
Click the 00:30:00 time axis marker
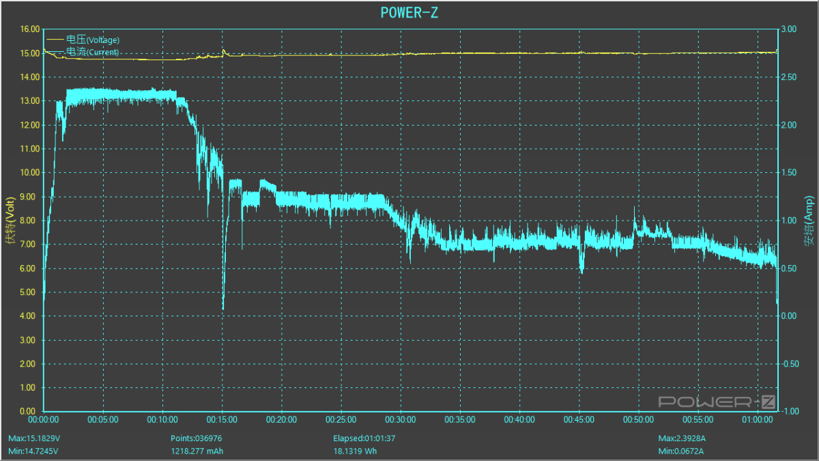coord(401,419)
